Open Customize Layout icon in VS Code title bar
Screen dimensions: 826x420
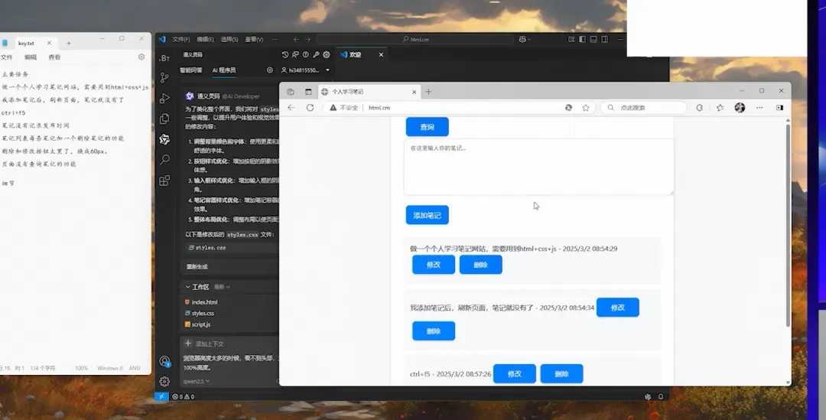tap(571, 39)
